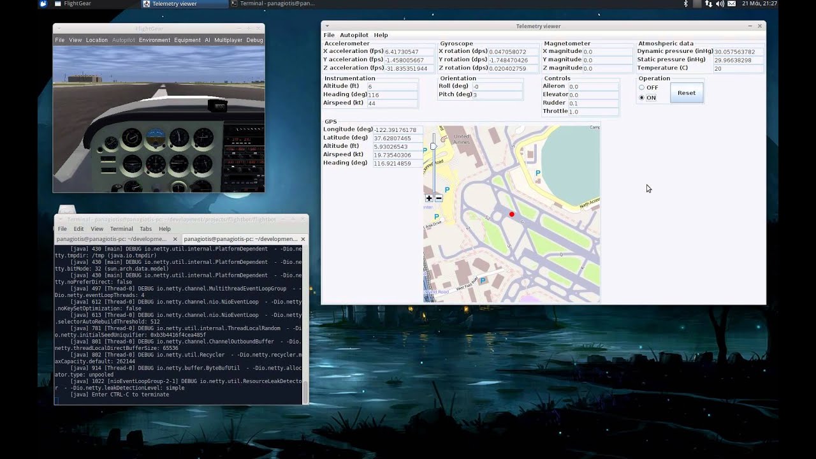Open the network connections tray icon
The image size is (816, 459).
708,4
